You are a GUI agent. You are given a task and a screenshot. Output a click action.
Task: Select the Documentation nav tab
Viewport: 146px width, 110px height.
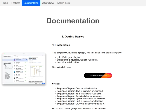click(31, 3)
